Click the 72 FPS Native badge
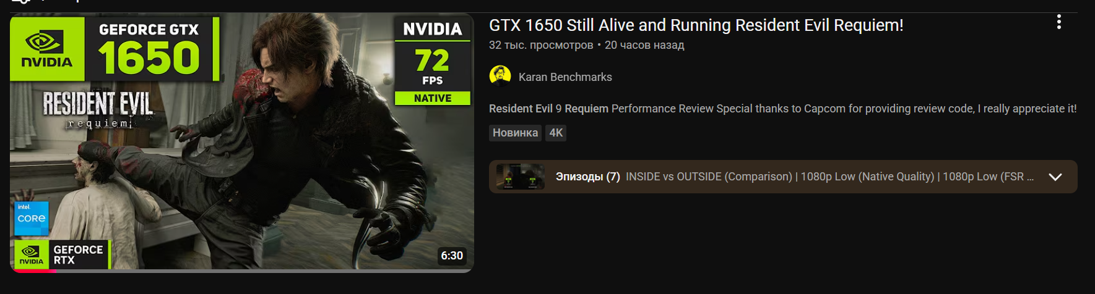This screenshot has width=1095, height=294. (x=433, y=61)
